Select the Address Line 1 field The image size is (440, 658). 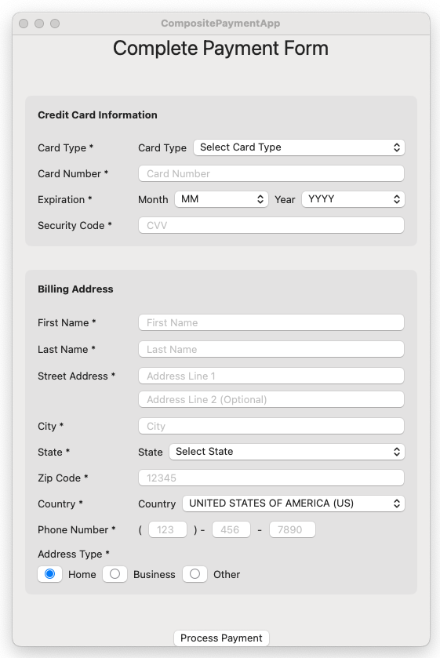271,376
